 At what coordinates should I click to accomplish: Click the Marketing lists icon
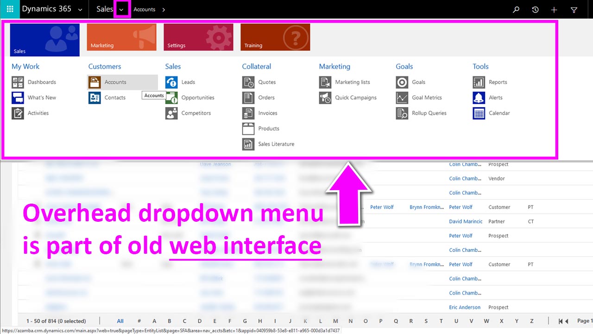[x=325, y=82]
